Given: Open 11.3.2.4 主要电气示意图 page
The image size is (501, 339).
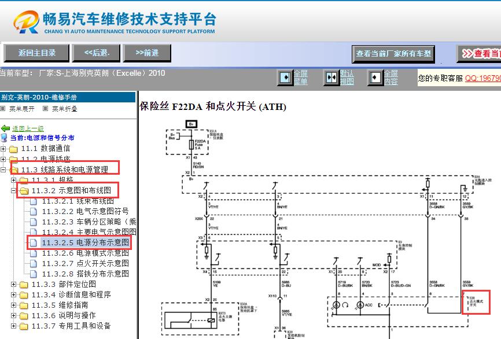Looking at the screenshot, I should pyautogui.click(x=89, y=232).
